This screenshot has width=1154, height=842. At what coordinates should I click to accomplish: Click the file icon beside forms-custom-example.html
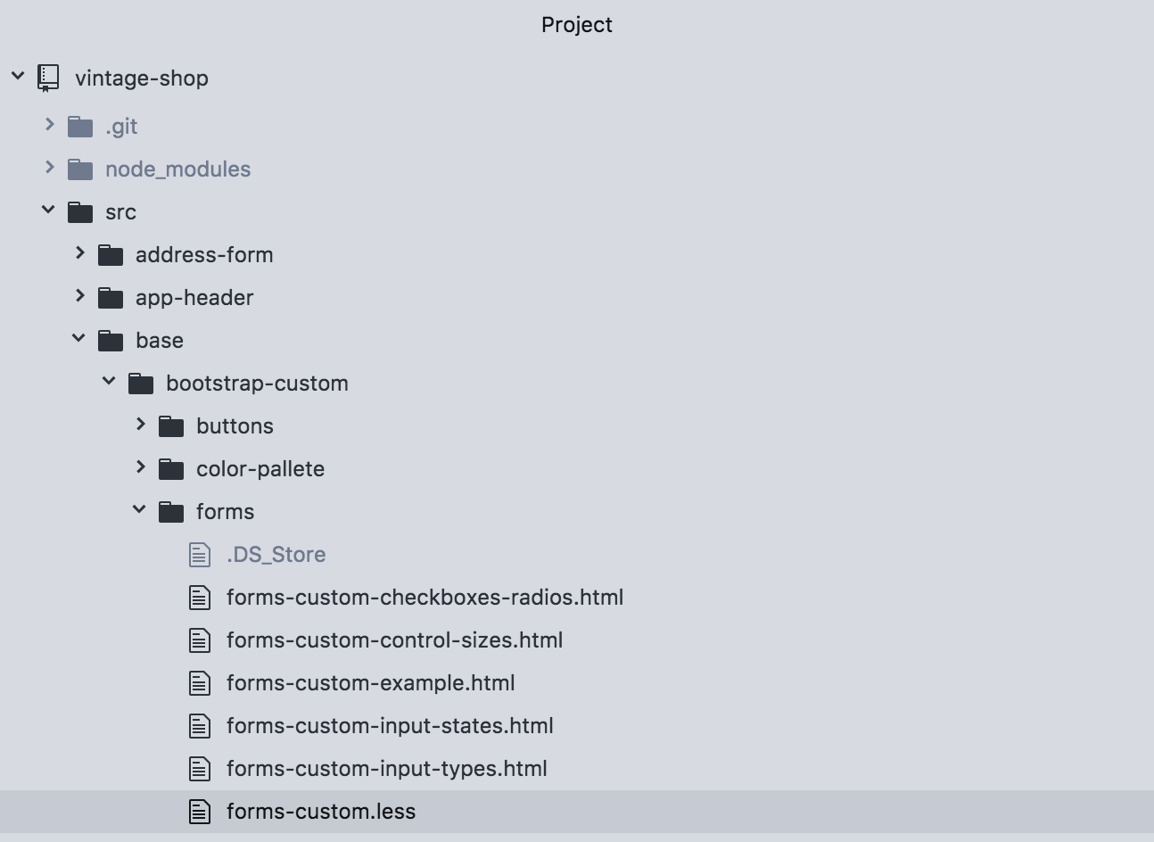199,682
